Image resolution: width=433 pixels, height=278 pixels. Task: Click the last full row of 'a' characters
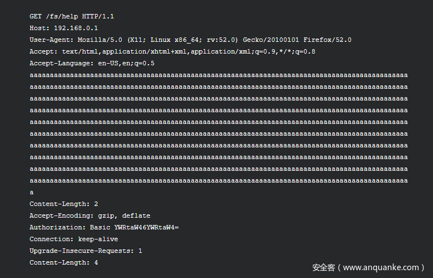pos(218,181)
